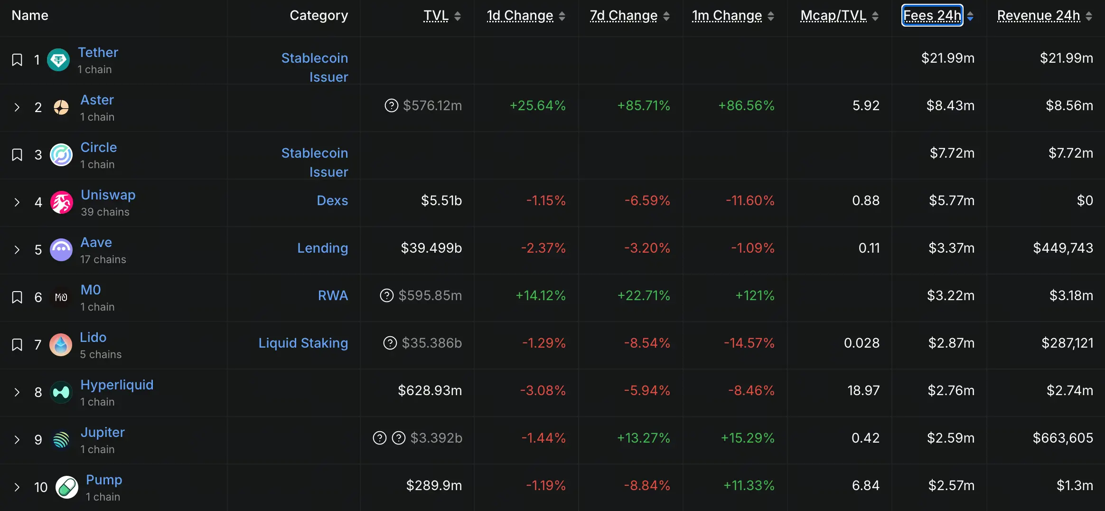Open the Circle protocol link

click(99, 147)
